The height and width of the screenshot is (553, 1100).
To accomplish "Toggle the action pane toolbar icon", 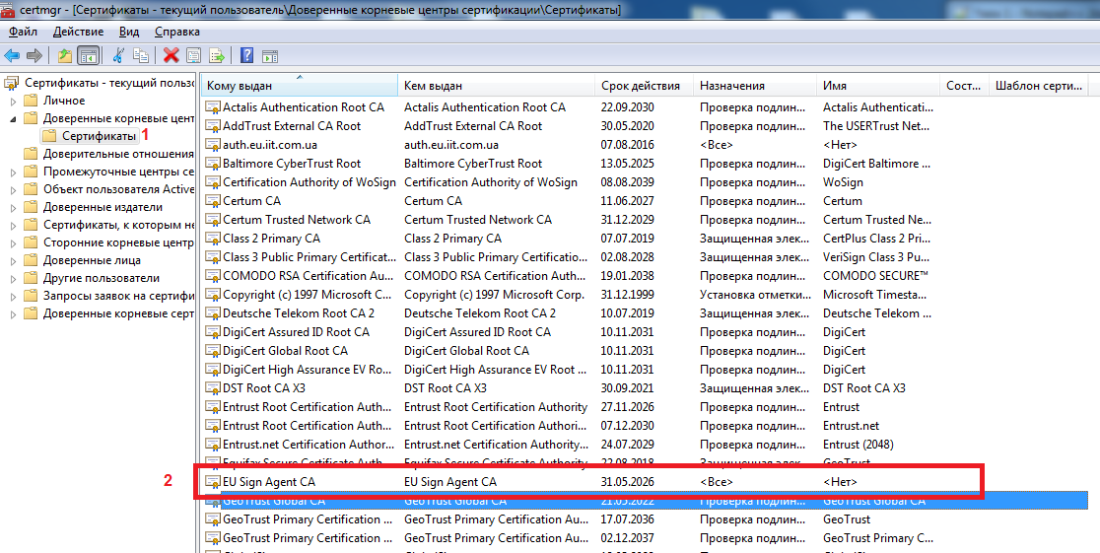I will point(270,55).
